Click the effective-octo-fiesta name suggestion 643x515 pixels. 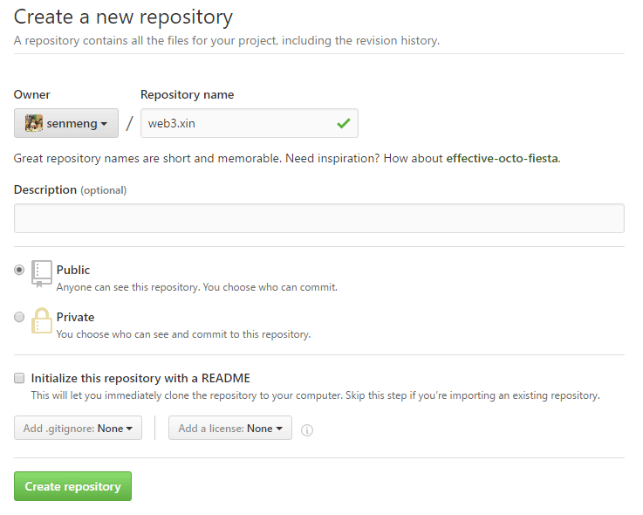pyautogui.click(x=502, y=158)
